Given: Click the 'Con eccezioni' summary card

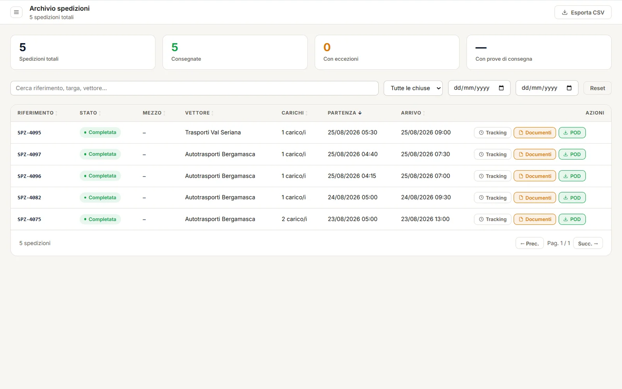Looking at the screenshot, I should point(387,53).
